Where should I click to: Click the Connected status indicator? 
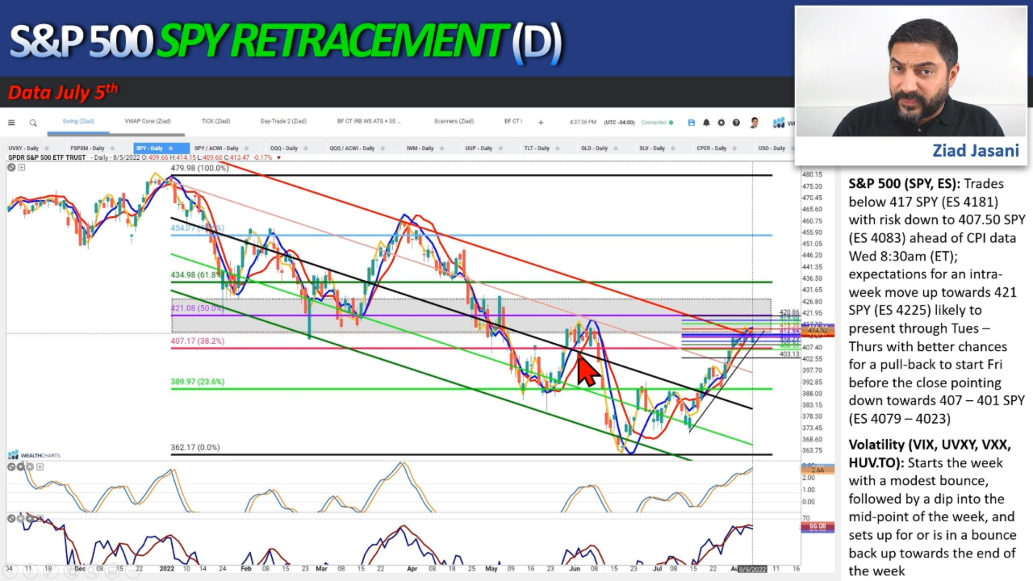(x=657, y=123)
